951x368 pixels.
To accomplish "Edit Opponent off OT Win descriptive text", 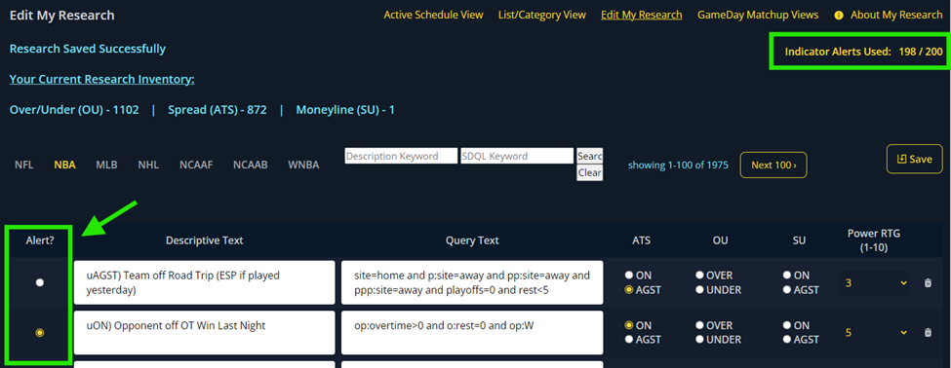I will 205,332.
